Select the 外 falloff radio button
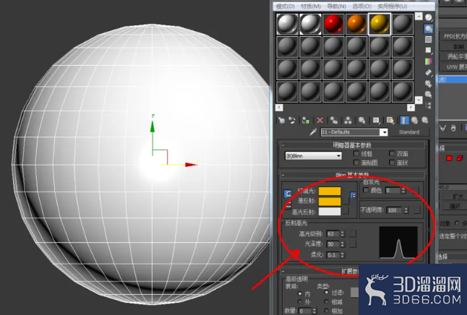This screenshot has height=315, width=467. click(x=299, y=302)
